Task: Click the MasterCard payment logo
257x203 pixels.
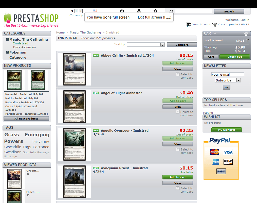Action: tap(214, 152)
